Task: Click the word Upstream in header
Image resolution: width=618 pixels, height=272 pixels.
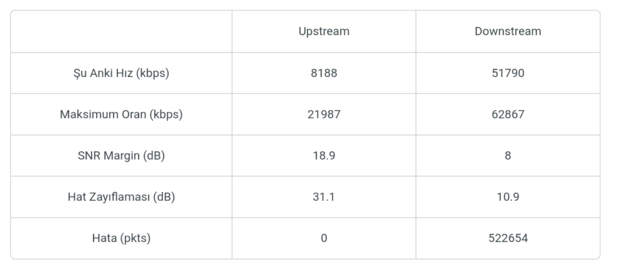Action: point(323,31)
